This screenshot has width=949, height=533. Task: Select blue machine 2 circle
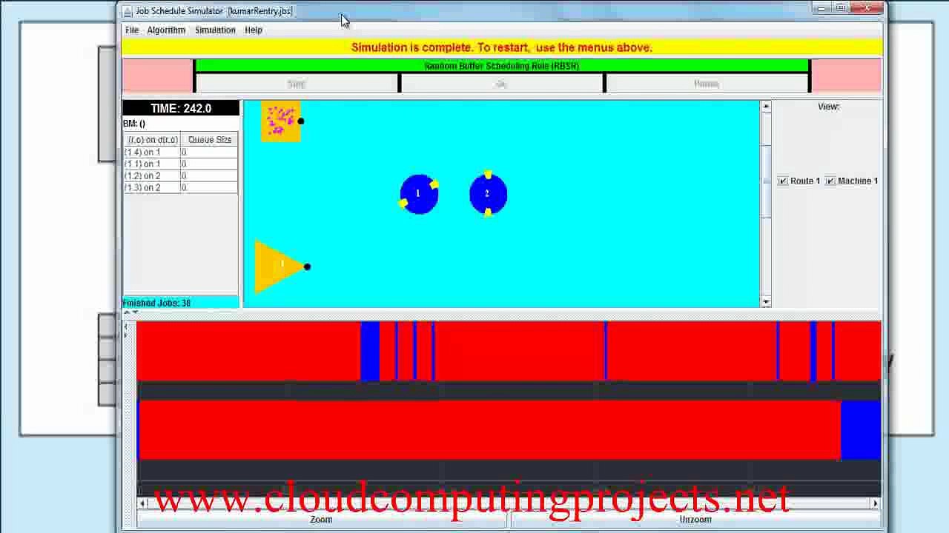point(488,195)
